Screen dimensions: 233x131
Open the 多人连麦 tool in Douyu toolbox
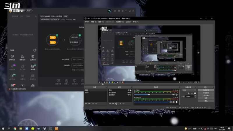pyautogui.click(x=22, y=67)
